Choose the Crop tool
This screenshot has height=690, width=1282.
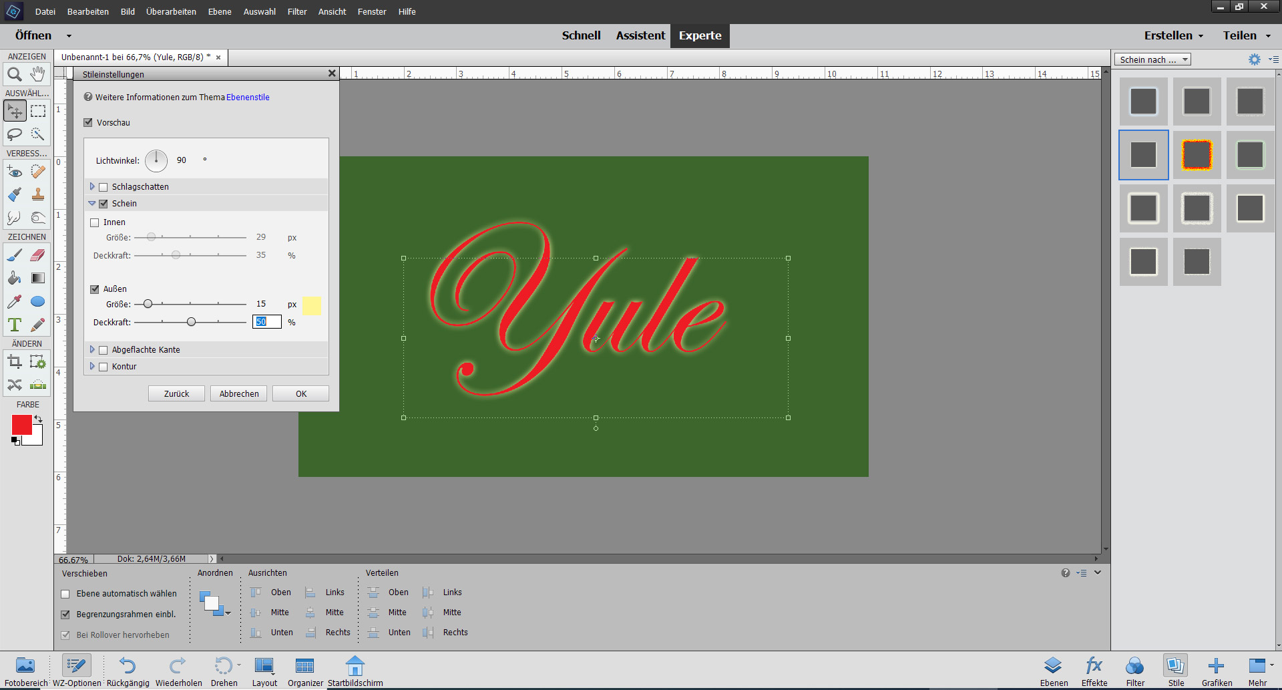(x=15, y=362)
